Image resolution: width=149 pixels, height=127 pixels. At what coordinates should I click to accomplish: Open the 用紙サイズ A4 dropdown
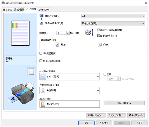click(113, 16)
